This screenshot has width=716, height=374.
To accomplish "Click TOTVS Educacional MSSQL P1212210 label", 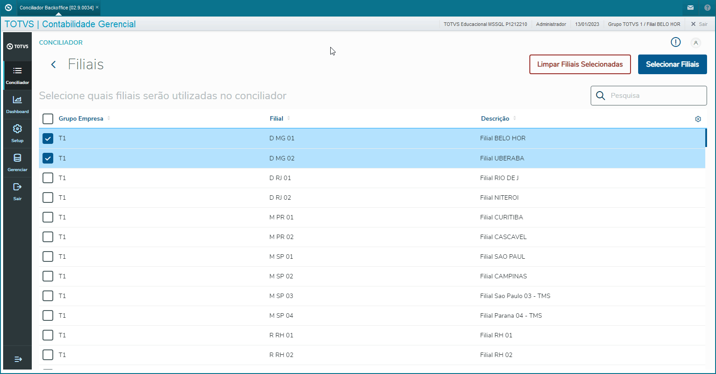I will click(485, 24).
